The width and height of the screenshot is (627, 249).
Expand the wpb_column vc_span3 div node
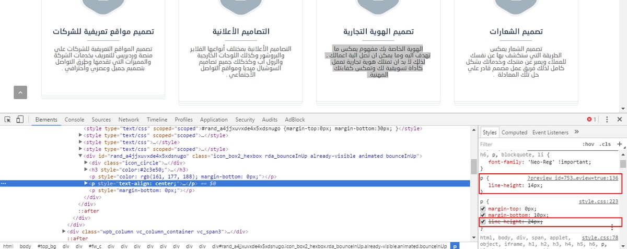(x=64, y=231)
